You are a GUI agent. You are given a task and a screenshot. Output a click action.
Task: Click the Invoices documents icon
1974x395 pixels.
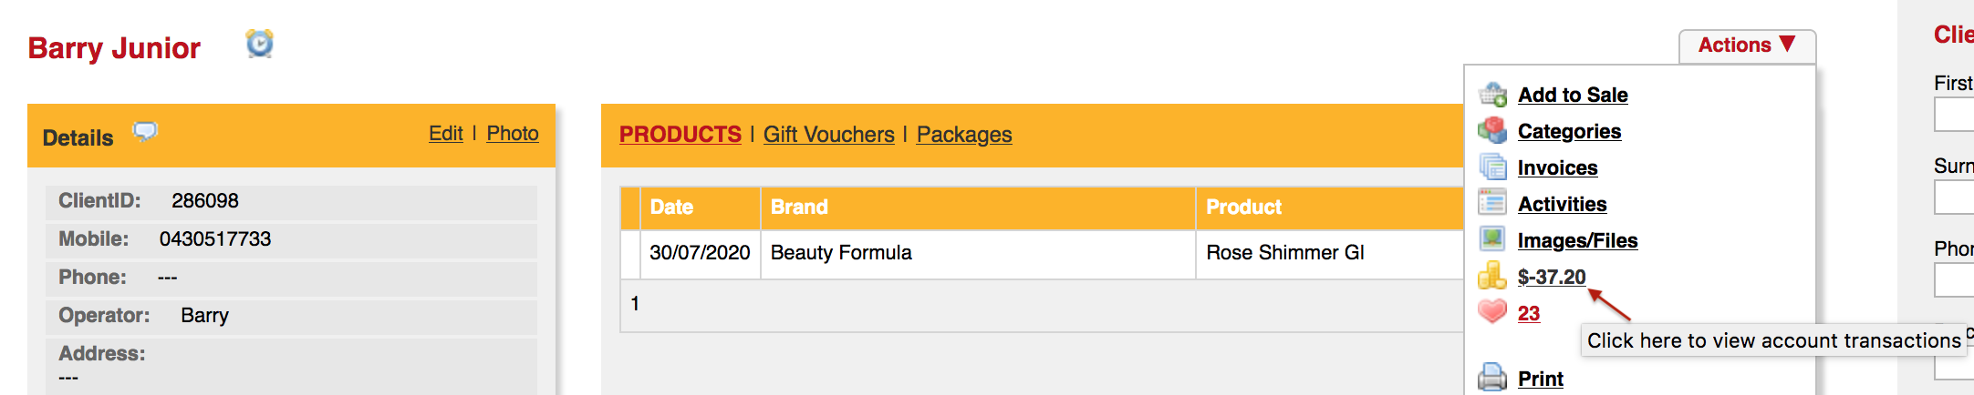click(1492, 167)
